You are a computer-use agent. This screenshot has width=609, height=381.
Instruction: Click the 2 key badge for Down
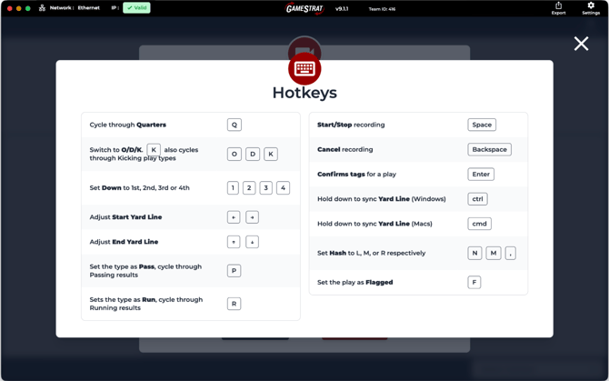pos(249,188)
